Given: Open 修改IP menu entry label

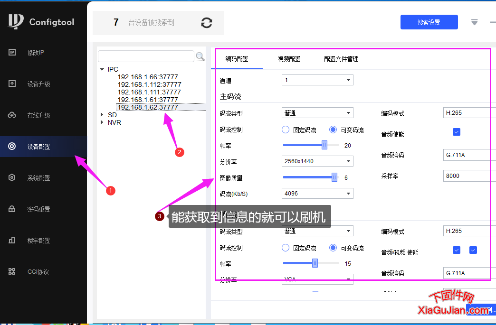Looking at the screenshot, I should coord(36,53).
